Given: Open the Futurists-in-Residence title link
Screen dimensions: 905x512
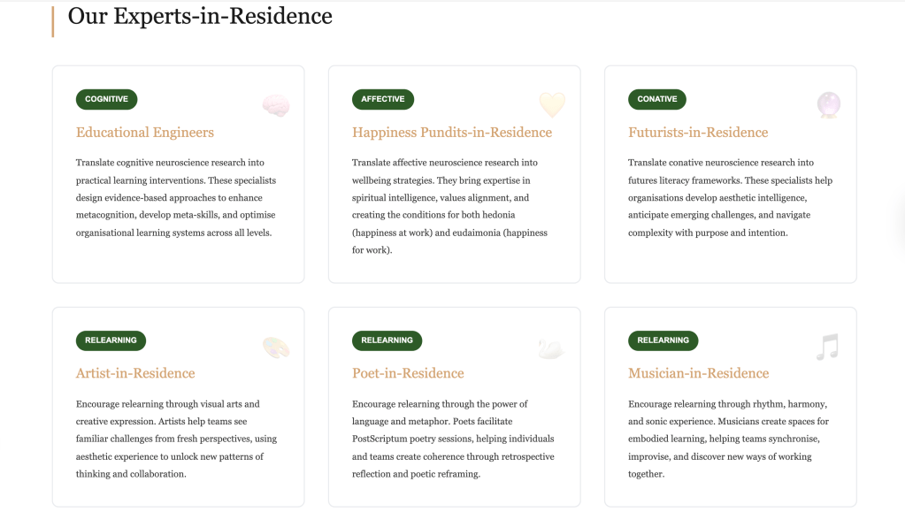Looking at the screenshot, I should coord(698,133).
